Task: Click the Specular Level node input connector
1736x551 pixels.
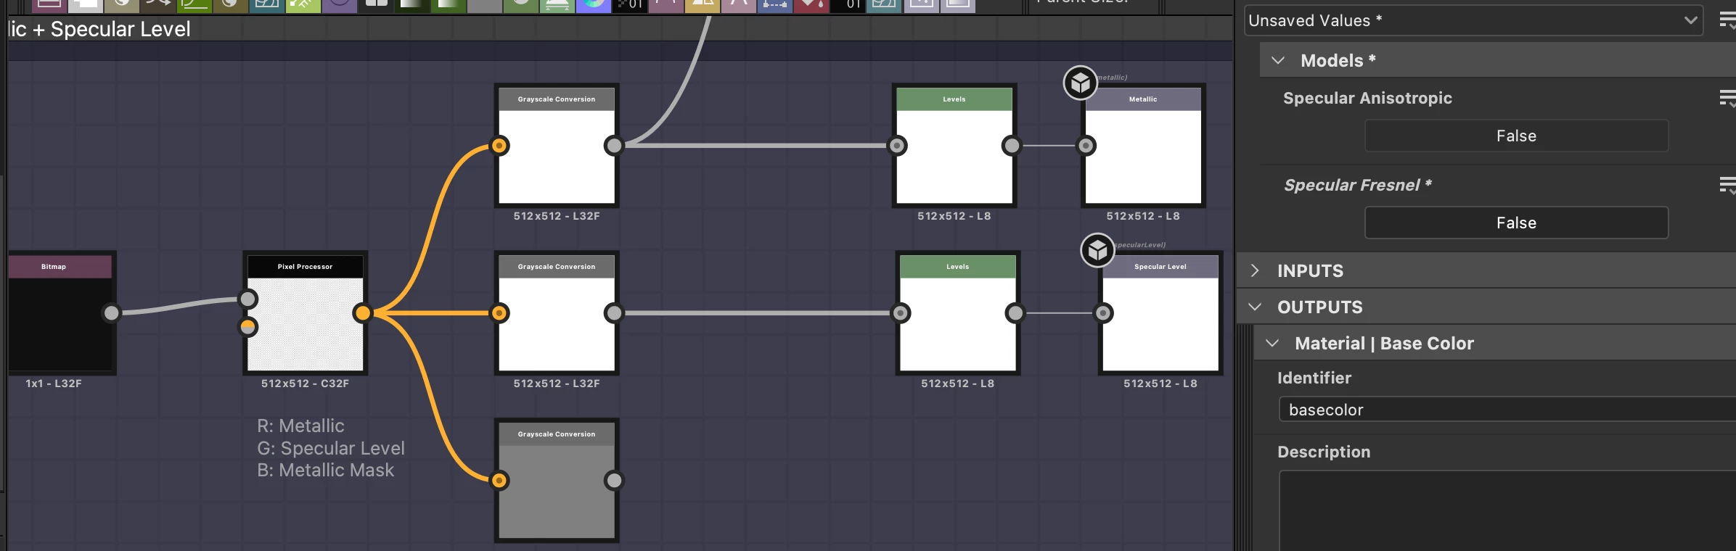Action: pyautogui.click(x=1103, y=313)
